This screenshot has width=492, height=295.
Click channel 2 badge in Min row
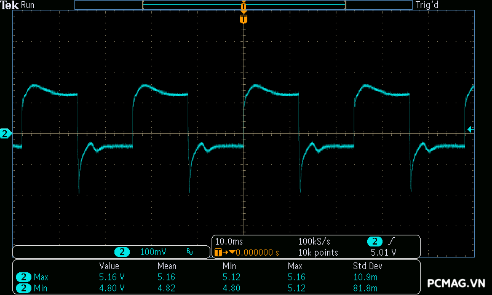(23, 288)
